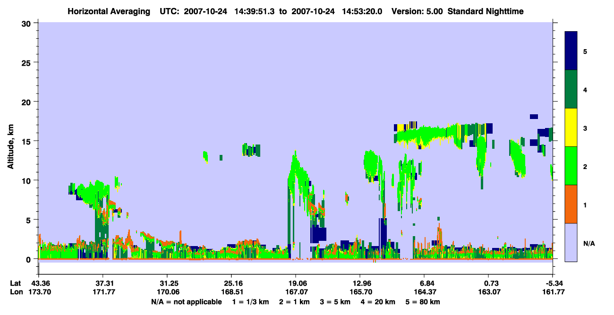Click 'Version: 5.00' text in title
This screenshot has width=614, height=315.
[417, 11]
